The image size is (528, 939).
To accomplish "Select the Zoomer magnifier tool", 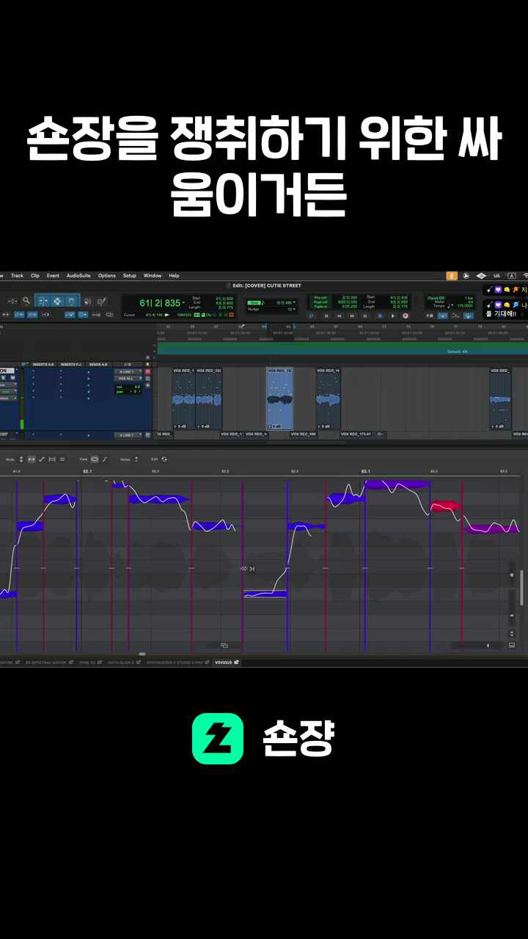I will coord(26,301).
